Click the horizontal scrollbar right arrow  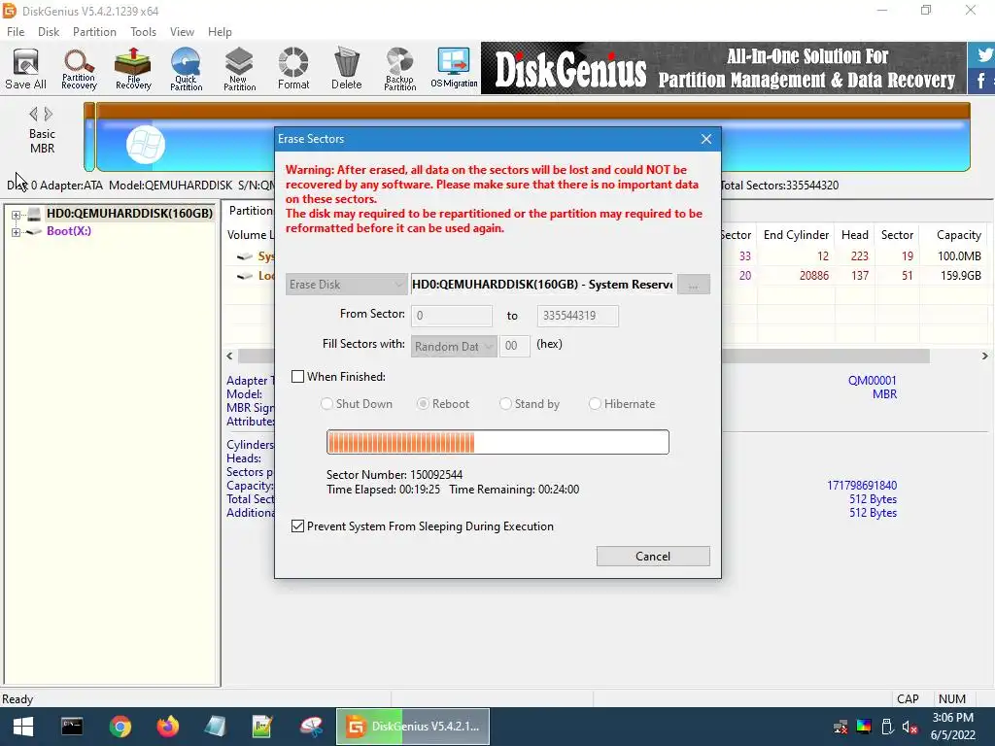tap(985, 356)
